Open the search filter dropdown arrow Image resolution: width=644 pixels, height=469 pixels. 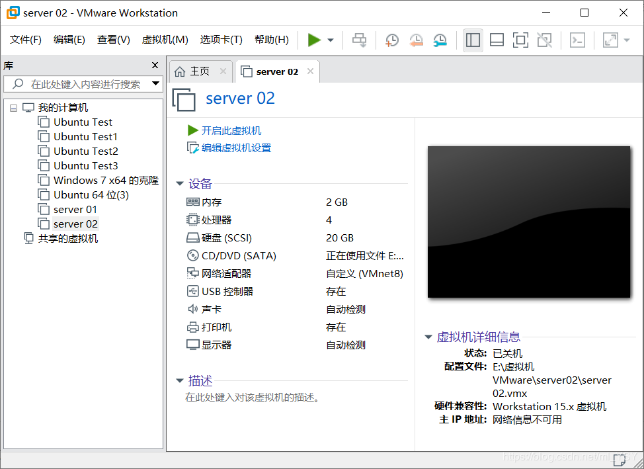(x=155, y=84)
